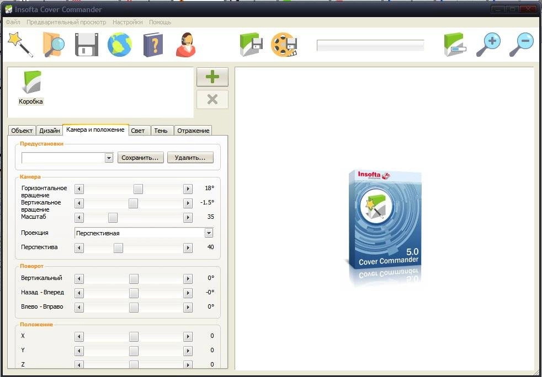Decrease Горизонтальное вращение with left arrow
Image resolution: width=542 pixels, height=377 pixels.
[79, 189]
